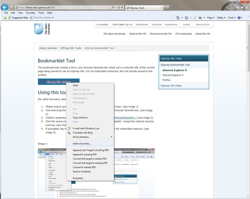Click the Accessibility link

(102, 25)
